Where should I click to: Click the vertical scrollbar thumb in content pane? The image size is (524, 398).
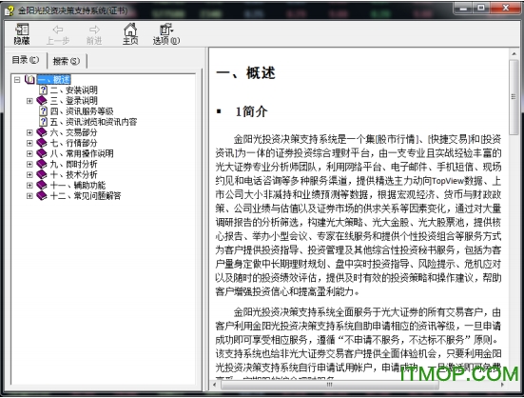(x=514, y=97)
